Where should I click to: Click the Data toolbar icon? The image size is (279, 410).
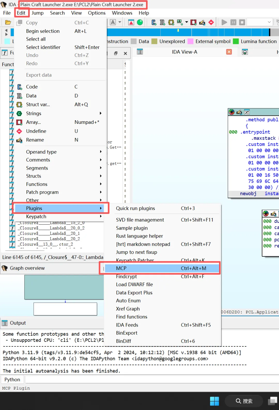pos(162,22)
